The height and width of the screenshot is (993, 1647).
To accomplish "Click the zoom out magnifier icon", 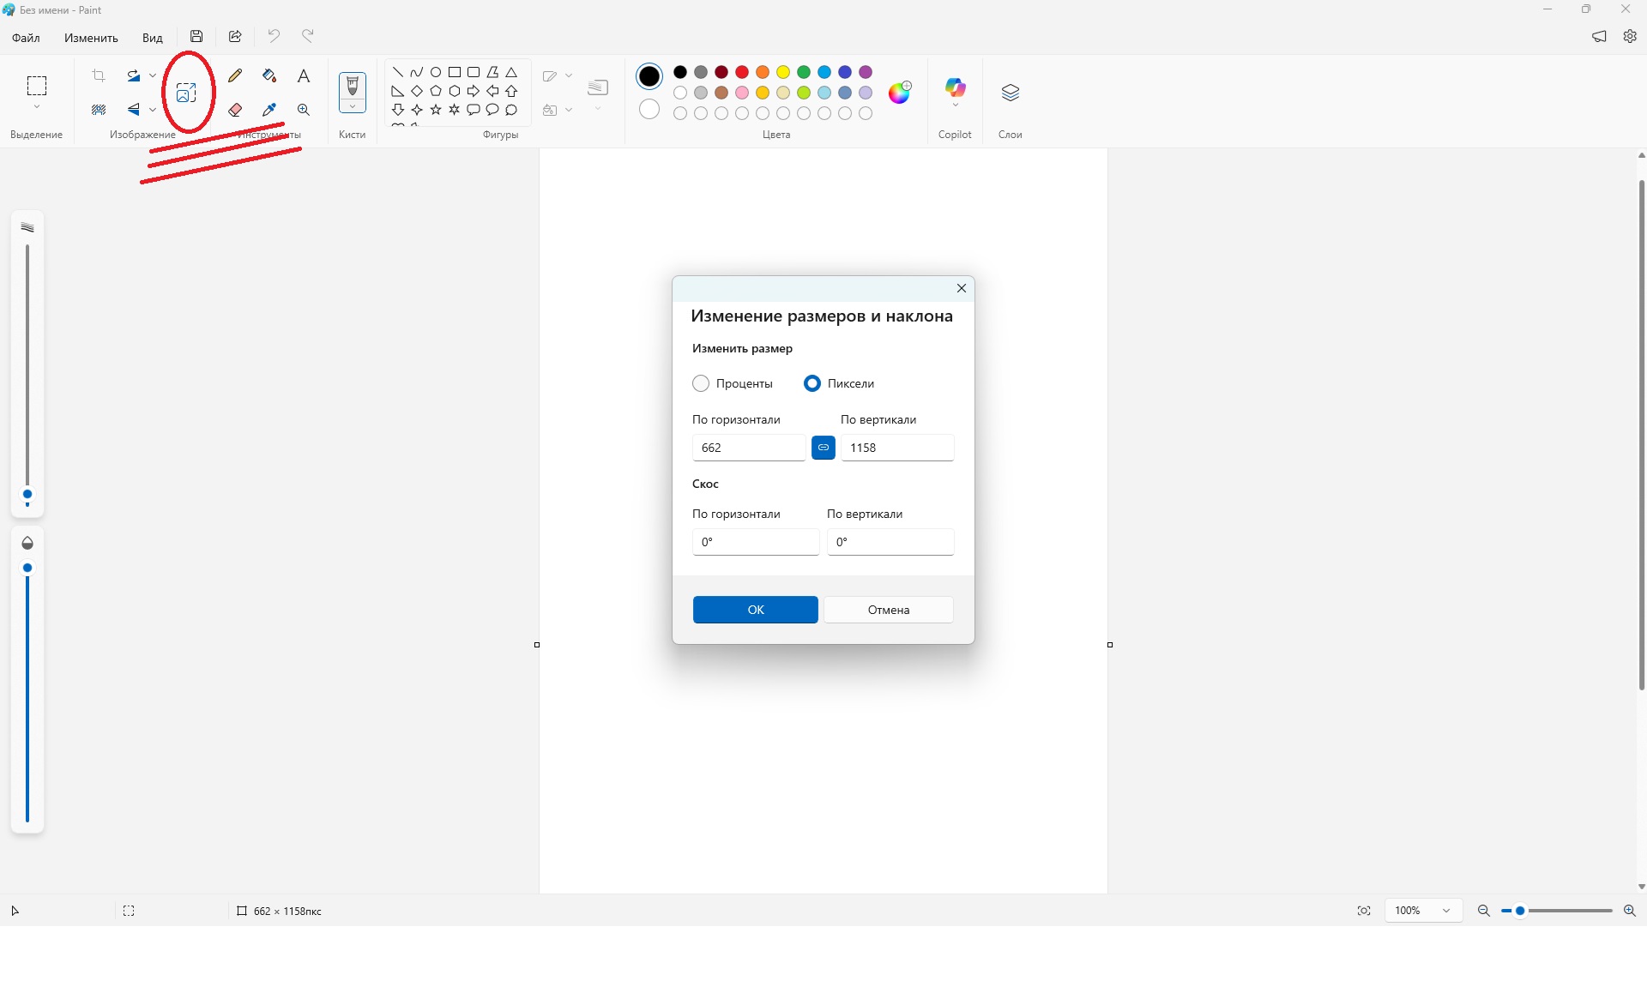I will tap(1484, 911).
